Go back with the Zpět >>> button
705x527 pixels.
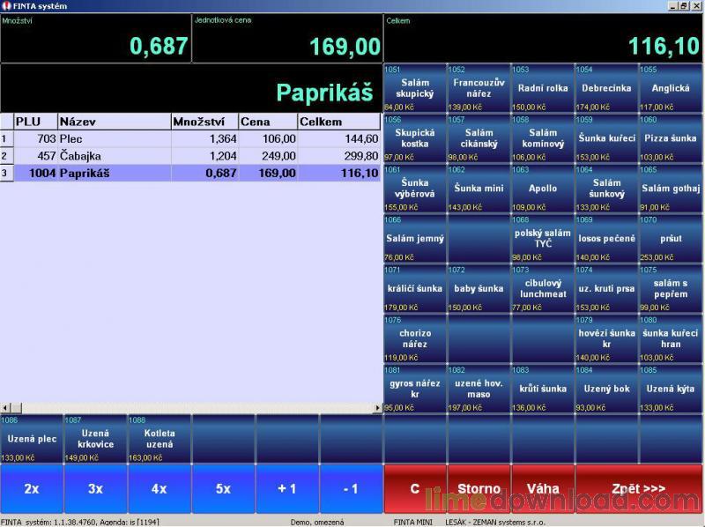click(x=639, y=488)
